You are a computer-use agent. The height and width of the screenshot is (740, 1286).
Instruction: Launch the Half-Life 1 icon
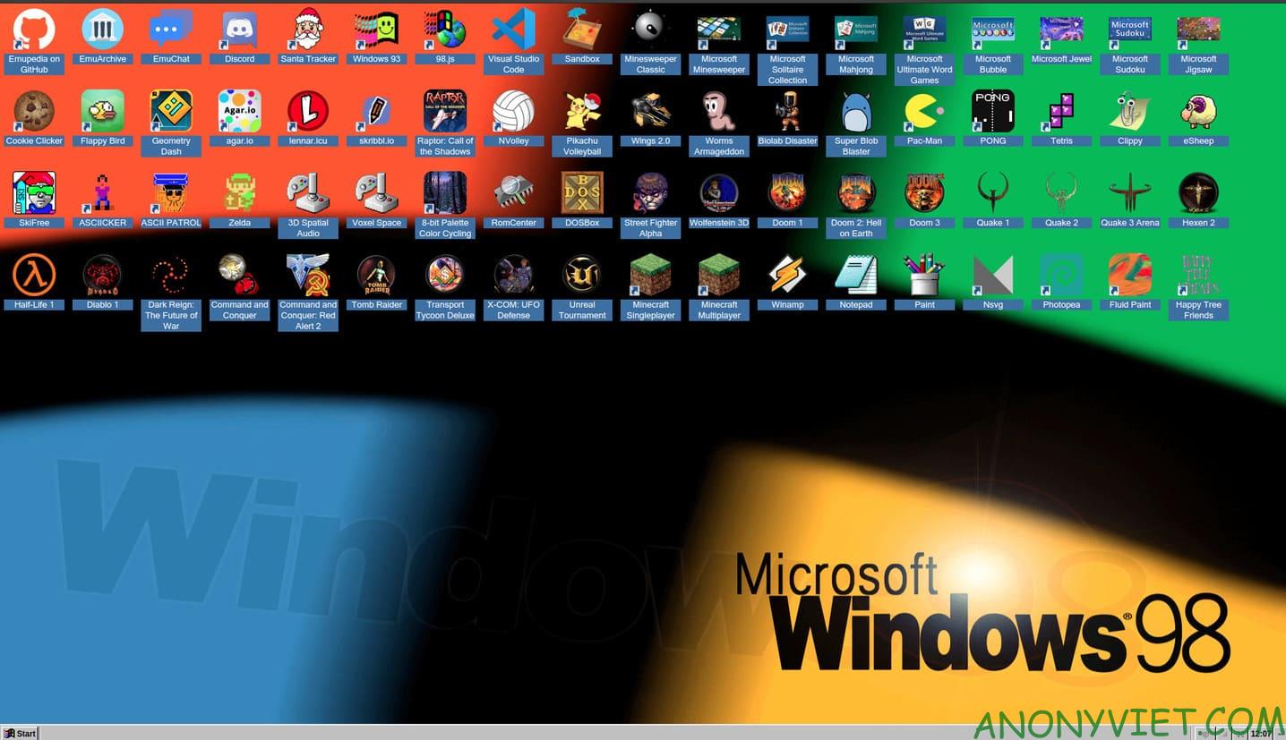34,275
